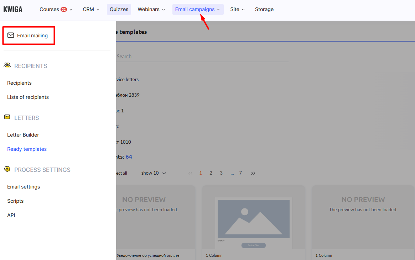This screenshot has width=415, height=260.
Task: Expand the Courses dropdown menu
Action: click(56, 10)
